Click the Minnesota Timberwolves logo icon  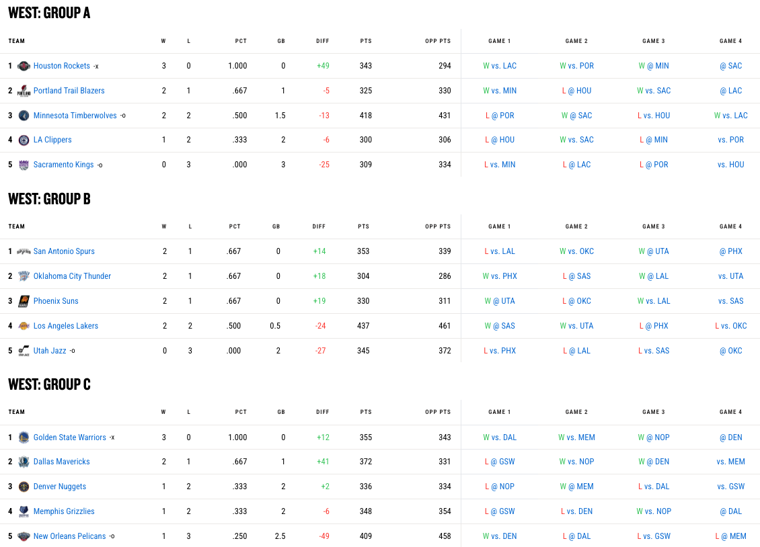click(24, 116)
